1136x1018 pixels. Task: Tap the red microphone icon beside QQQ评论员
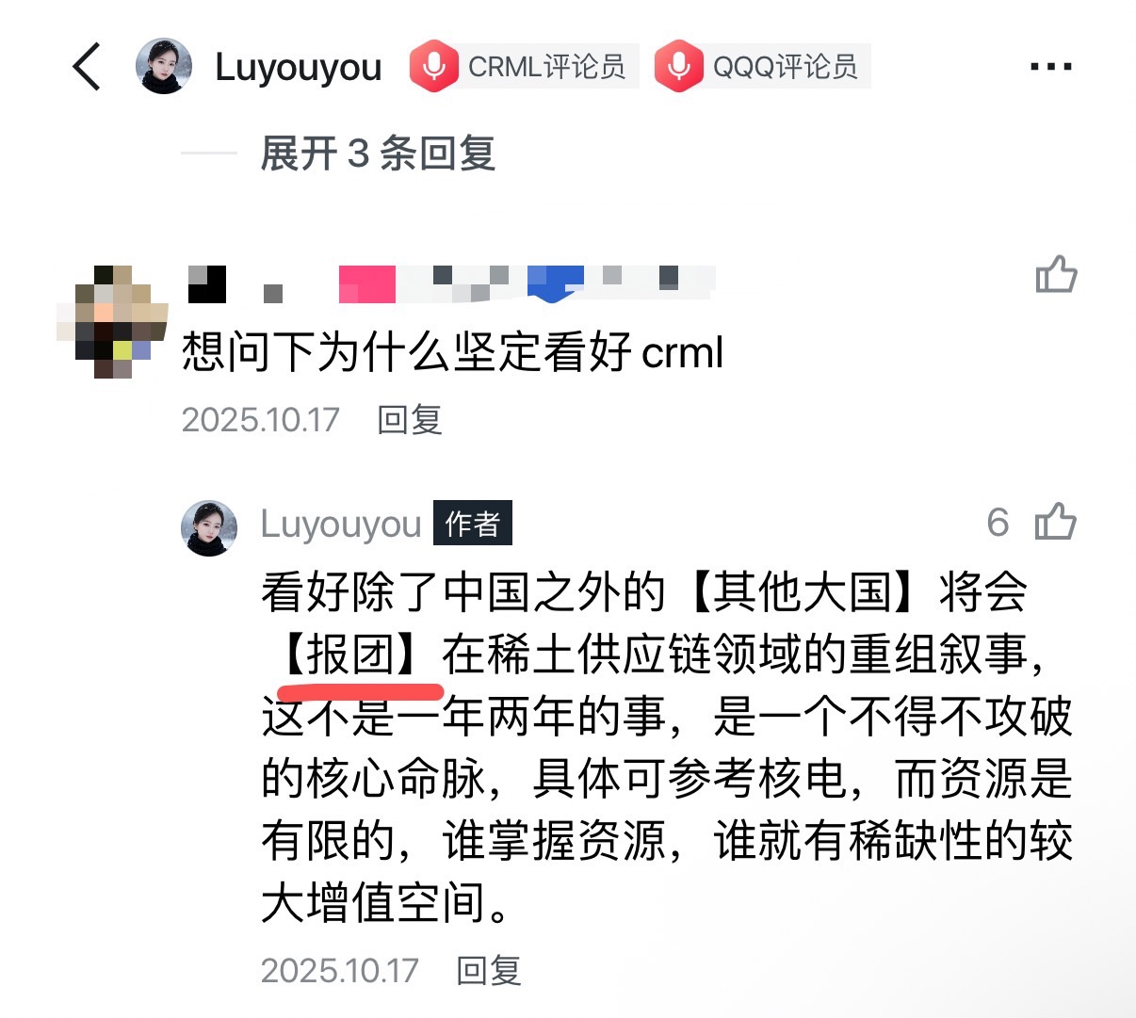(x=678, y=67)
